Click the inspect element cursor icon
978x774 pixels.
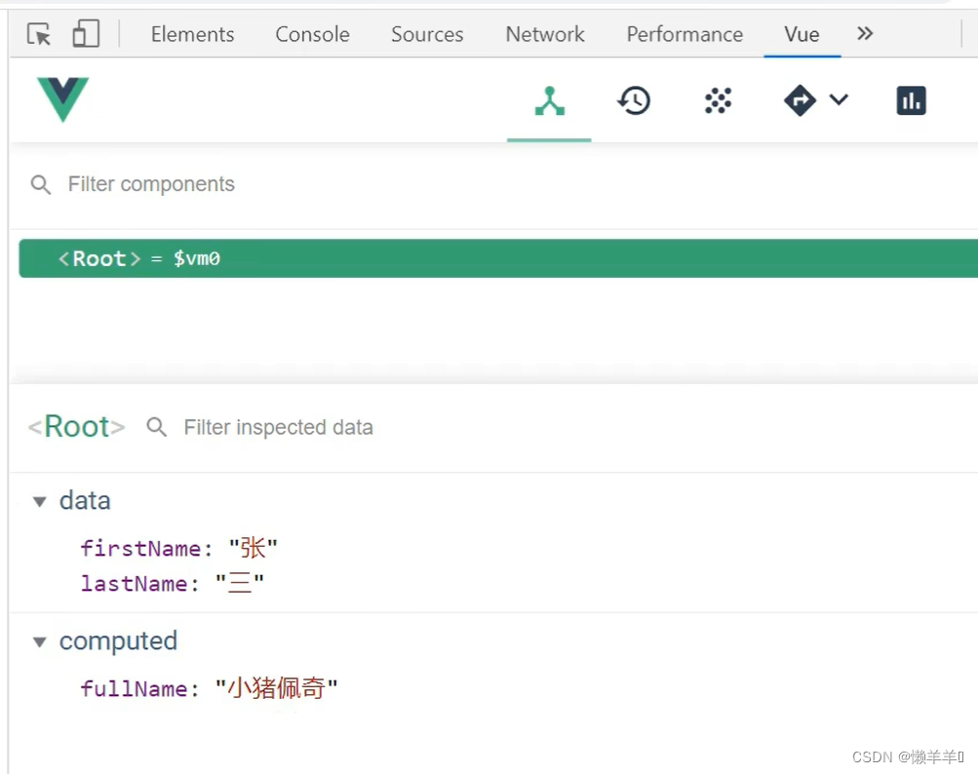coord(39,35)
